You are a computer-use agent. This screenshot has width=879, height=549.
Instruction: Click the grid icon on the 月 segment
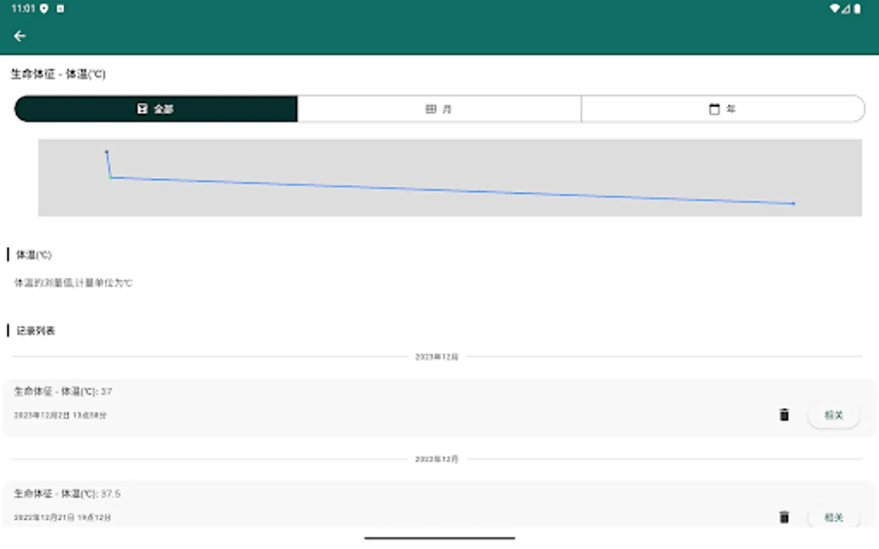430,109
